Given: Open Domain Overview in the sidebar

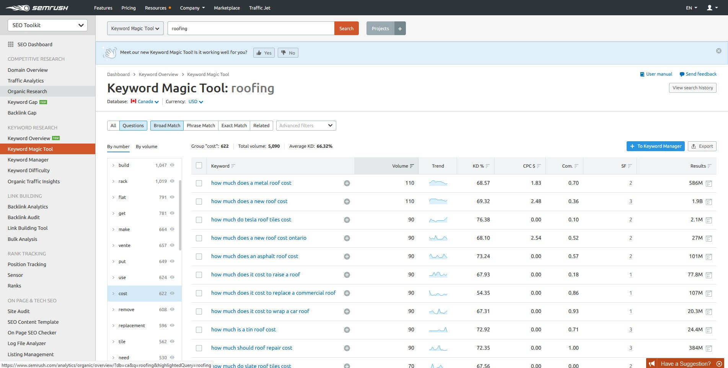Looking at the screenshot, I should click(28, 70).
